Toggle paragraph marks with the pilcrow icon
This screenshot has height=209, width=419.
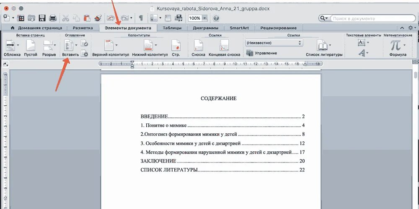(141, 18)
